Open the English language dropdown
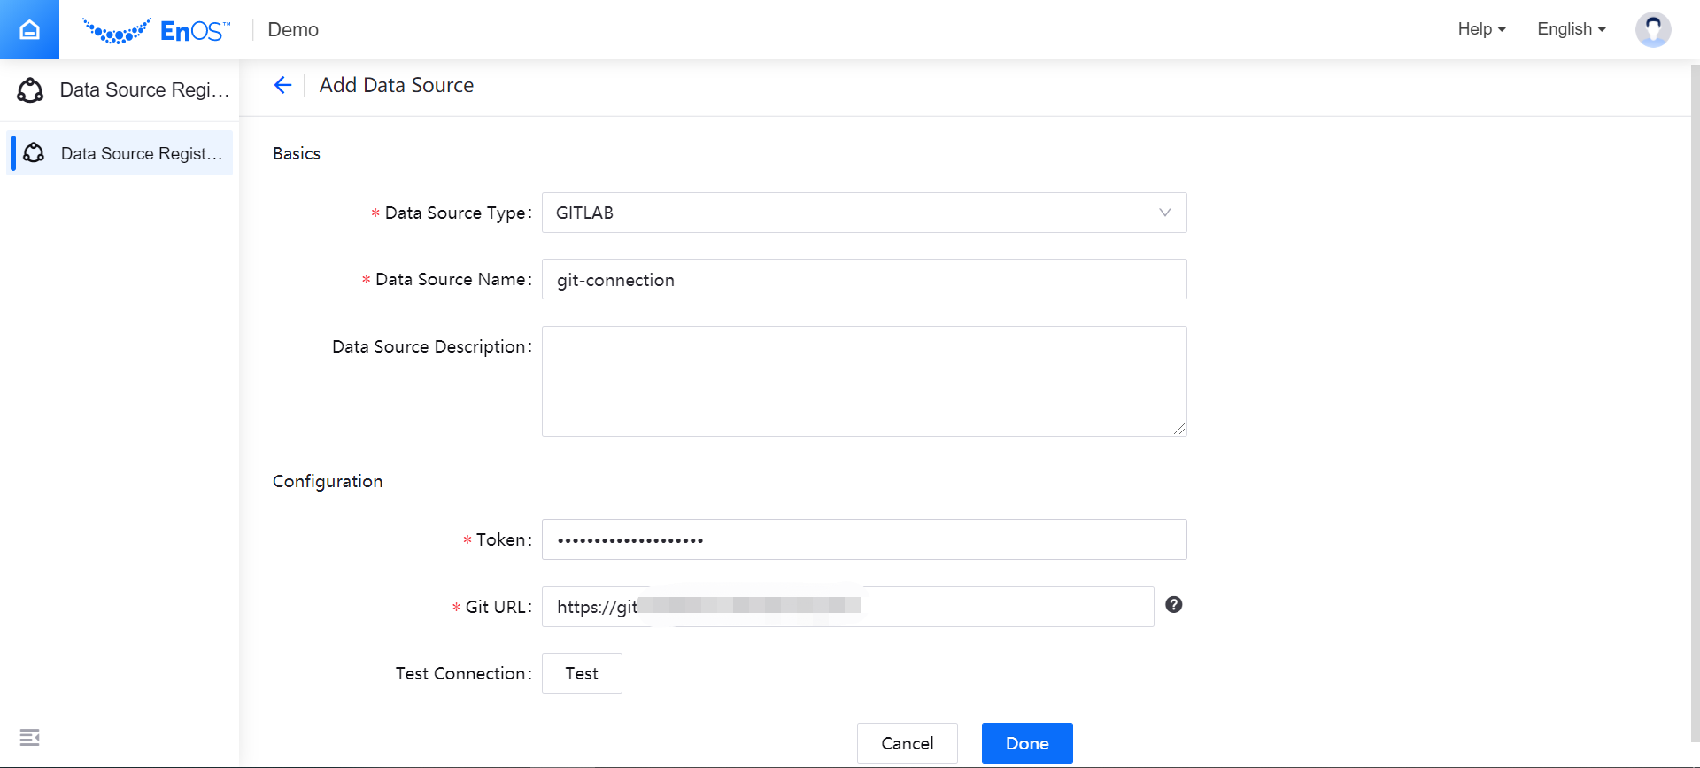1700x768 pixels. [1572, 29]
